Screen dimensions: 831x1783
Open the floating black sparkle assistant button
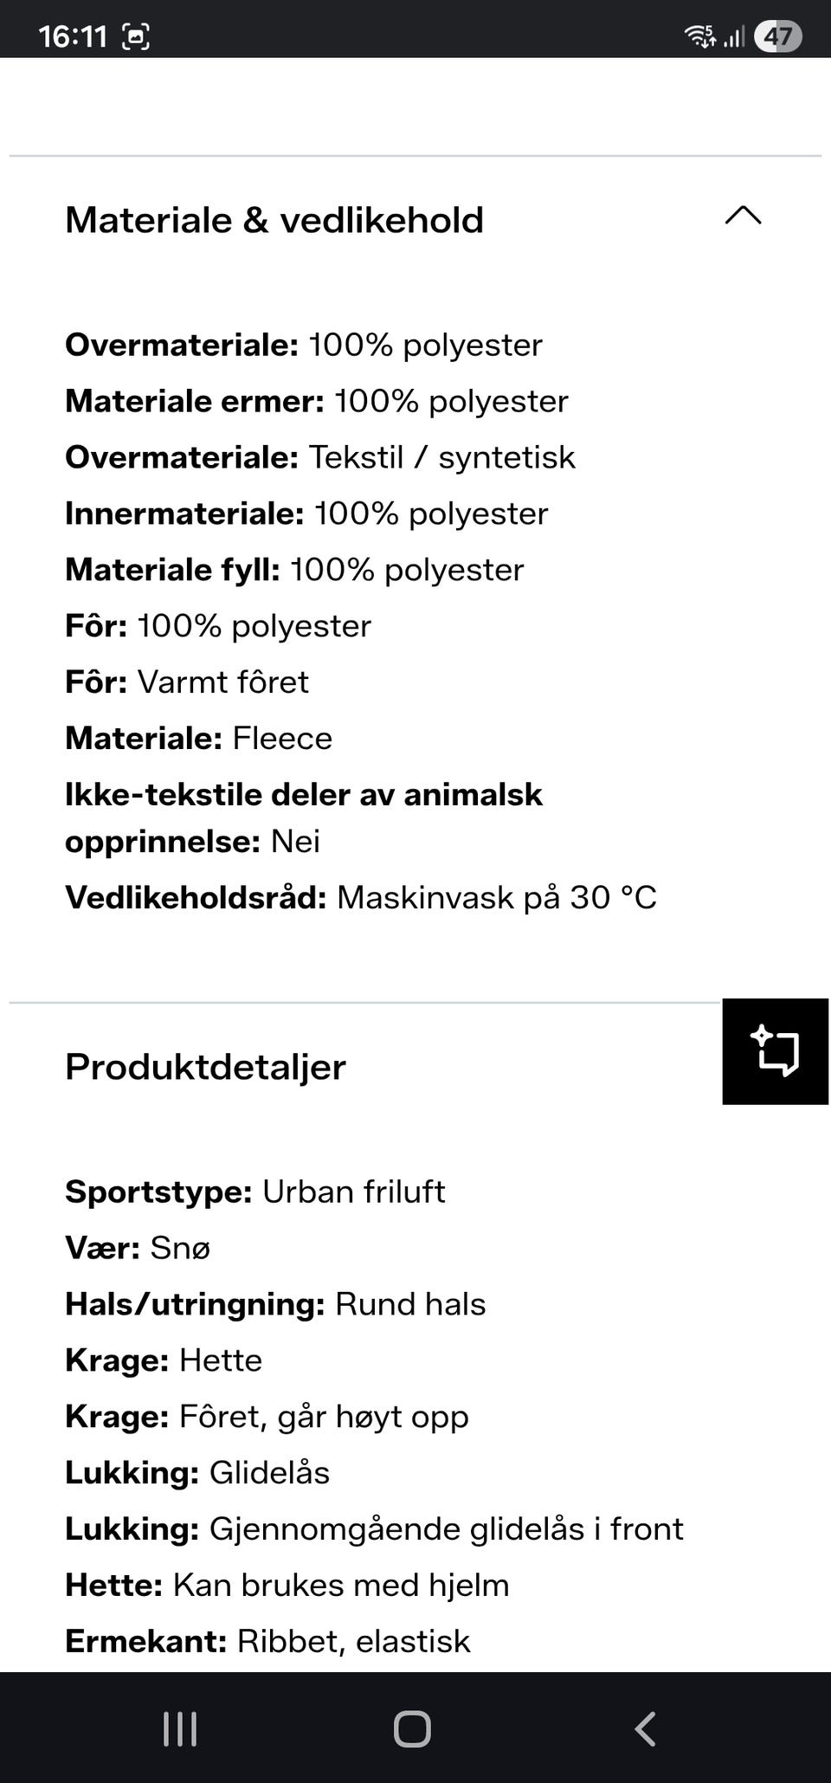(775, 1051)
